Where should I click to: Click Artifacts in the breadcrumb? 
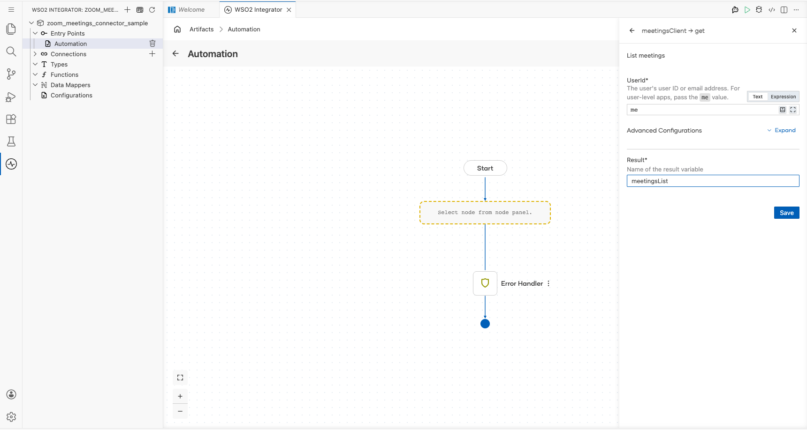(x=202, y=29)
